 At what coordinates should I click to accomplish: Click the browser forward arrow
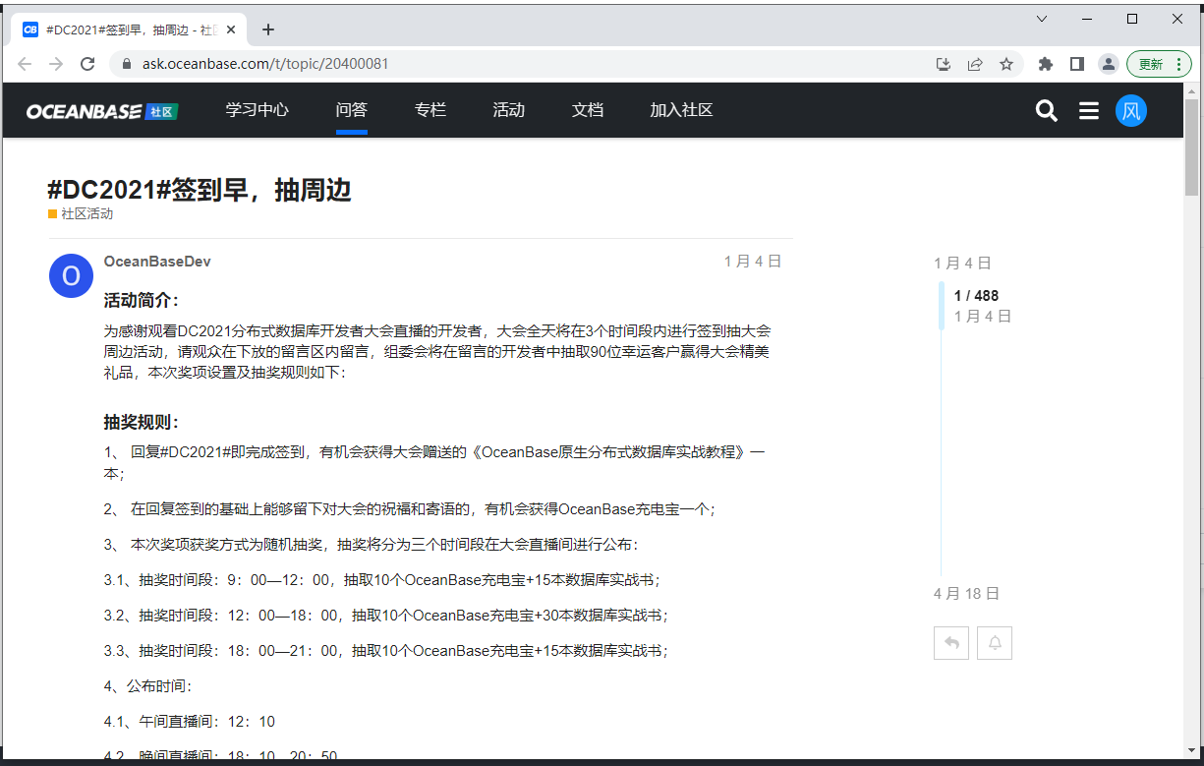(x=56, y=64)
